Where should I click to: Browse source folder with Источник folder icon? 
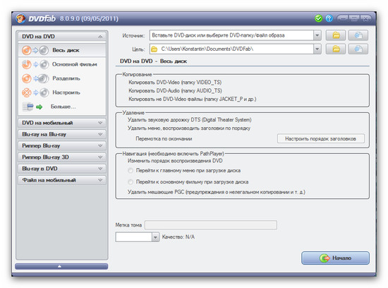pyautogui.click(x=336, y=35)
